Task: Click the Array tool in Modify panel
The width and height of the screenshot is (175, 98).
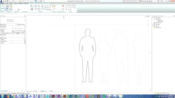Action: (x=46, y=8)
